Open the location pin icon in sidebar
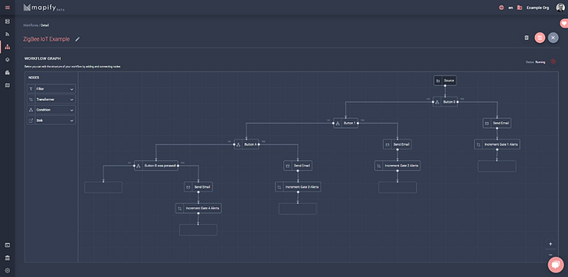This screenshot has width=568, height=277. click(8, 60)
